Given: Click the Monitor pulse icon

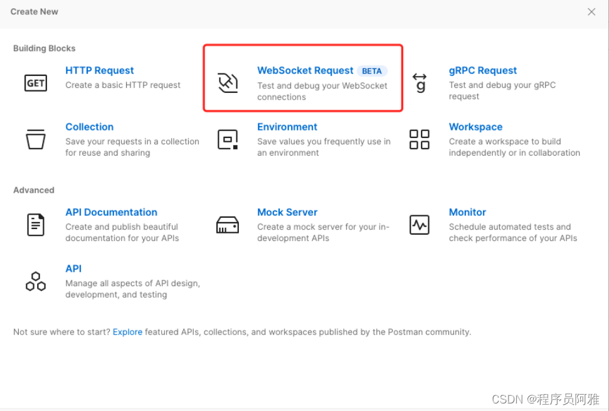Looking at the screenshot, I should [420, 225].
